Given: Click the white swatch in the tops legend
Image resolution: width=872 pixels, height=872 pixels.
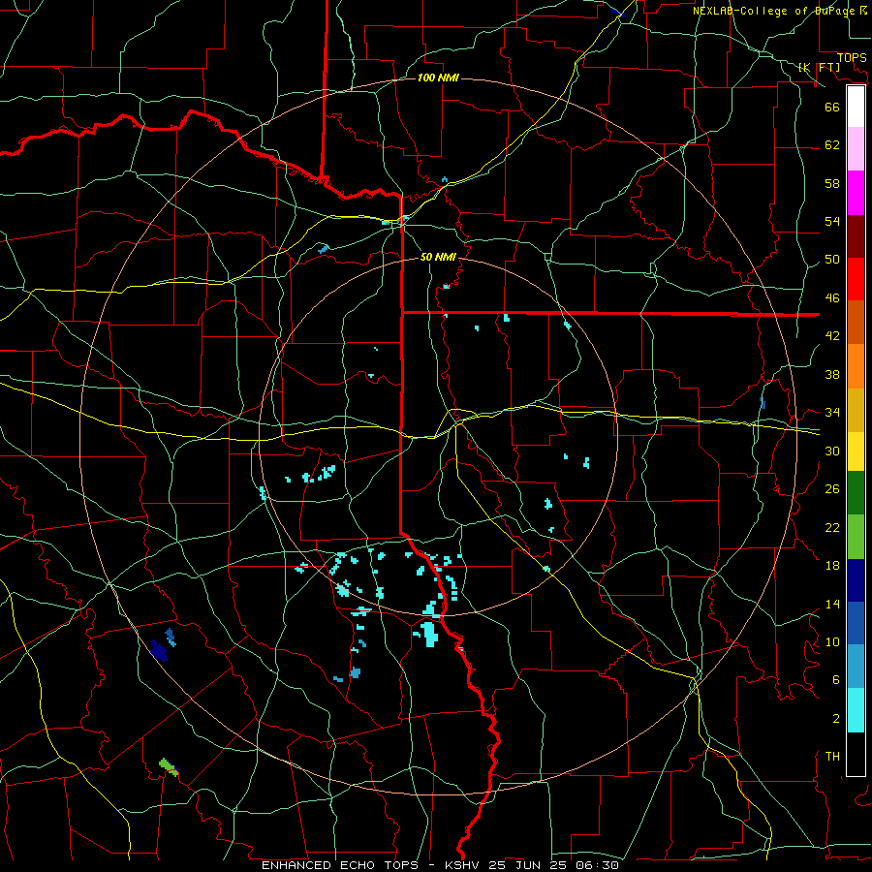Looking at the screenshot, I should [x=856, y=107].
